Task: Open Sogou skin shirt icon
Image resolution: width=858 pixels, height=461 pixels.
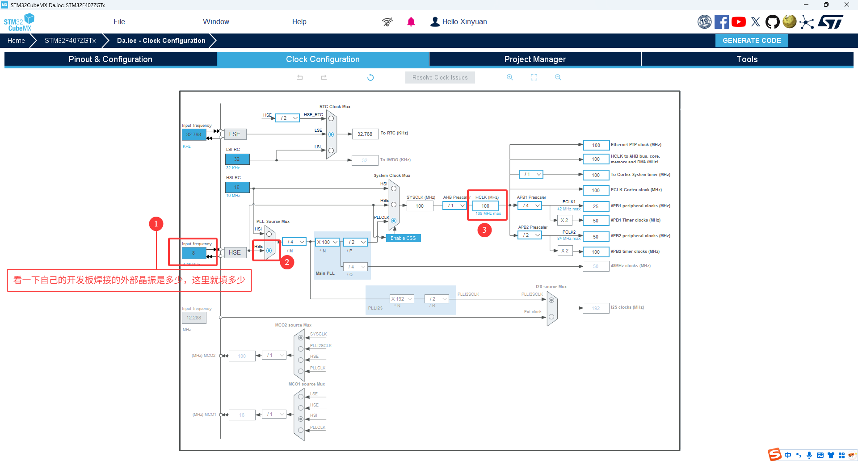Action: pos(831,455)
